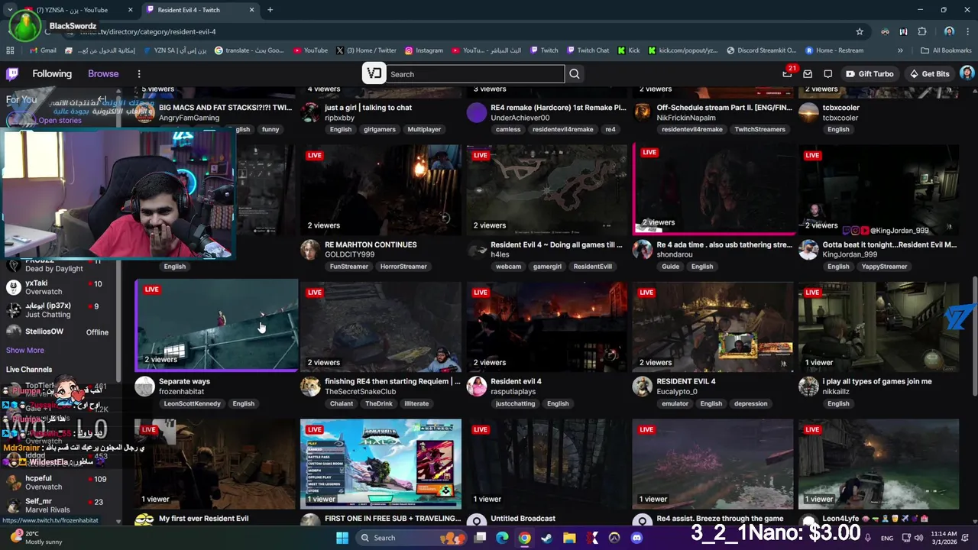The width and height of the screenshot is (978, 550).
Task: Open Separate ways stream thumbnail
Action: pyautogui.click(x=216, y=325)
